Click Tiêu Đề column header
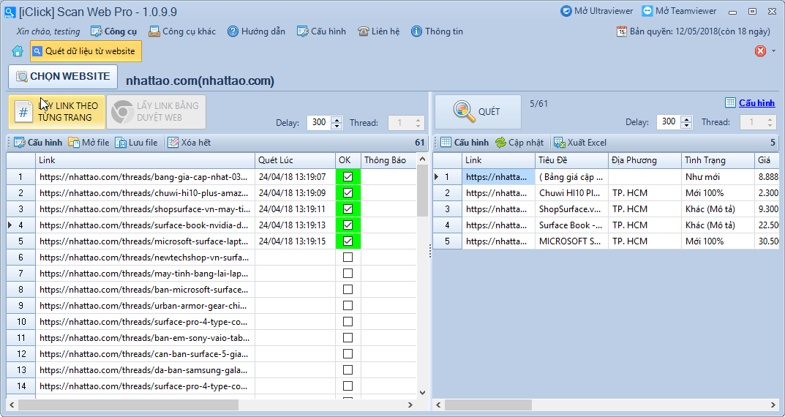Viewport: 785px width, 417px height. coord(571,160)
